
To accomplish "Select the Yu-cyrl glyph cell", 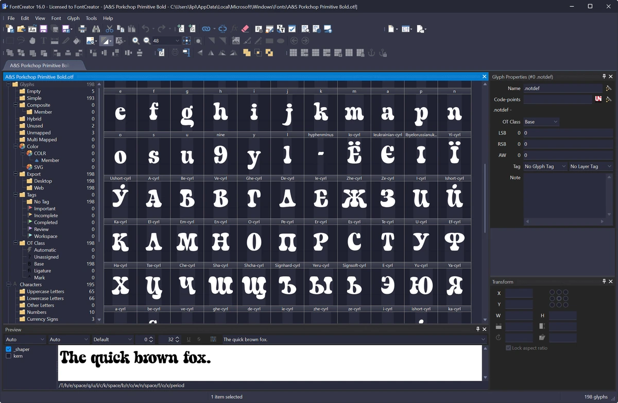I will (x=421, y=283).
